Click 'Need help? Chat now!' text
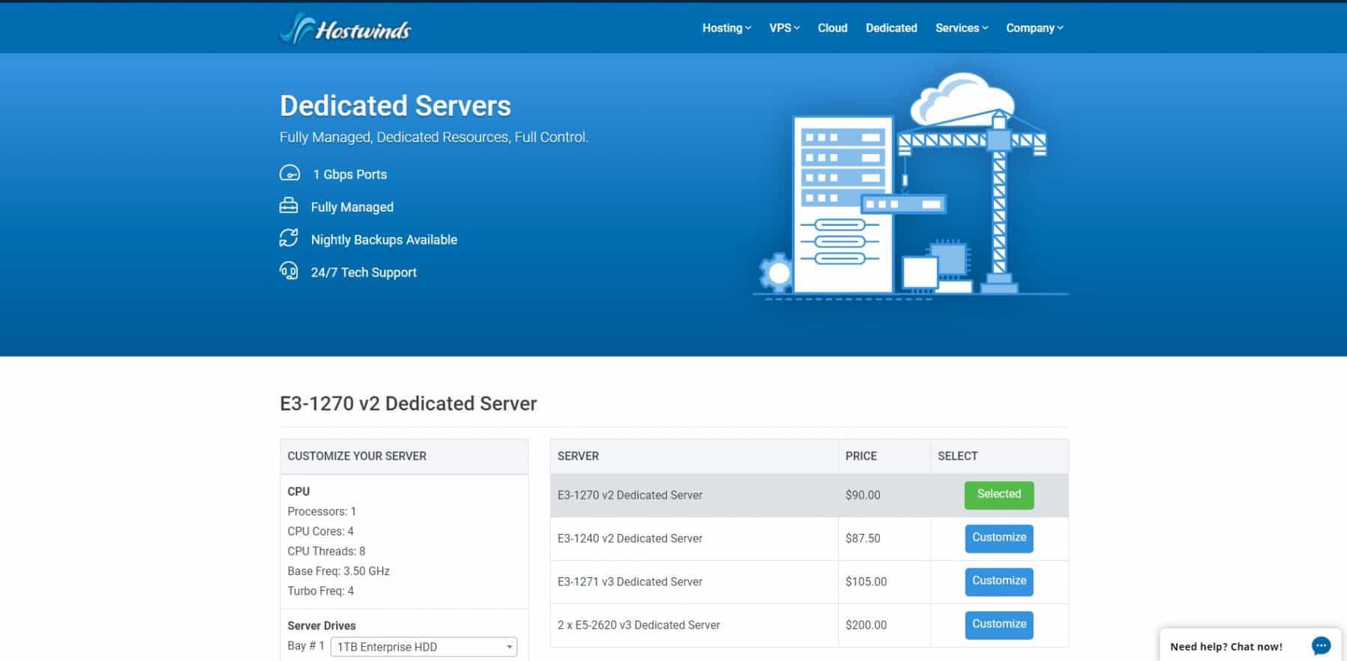This screenshot has height=661, width=1347. click(x=1226, y=647)
